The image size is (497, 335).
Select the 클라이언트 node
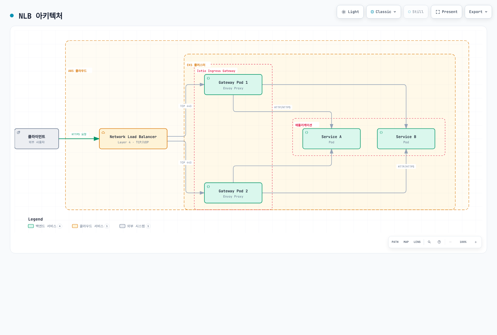37,139
